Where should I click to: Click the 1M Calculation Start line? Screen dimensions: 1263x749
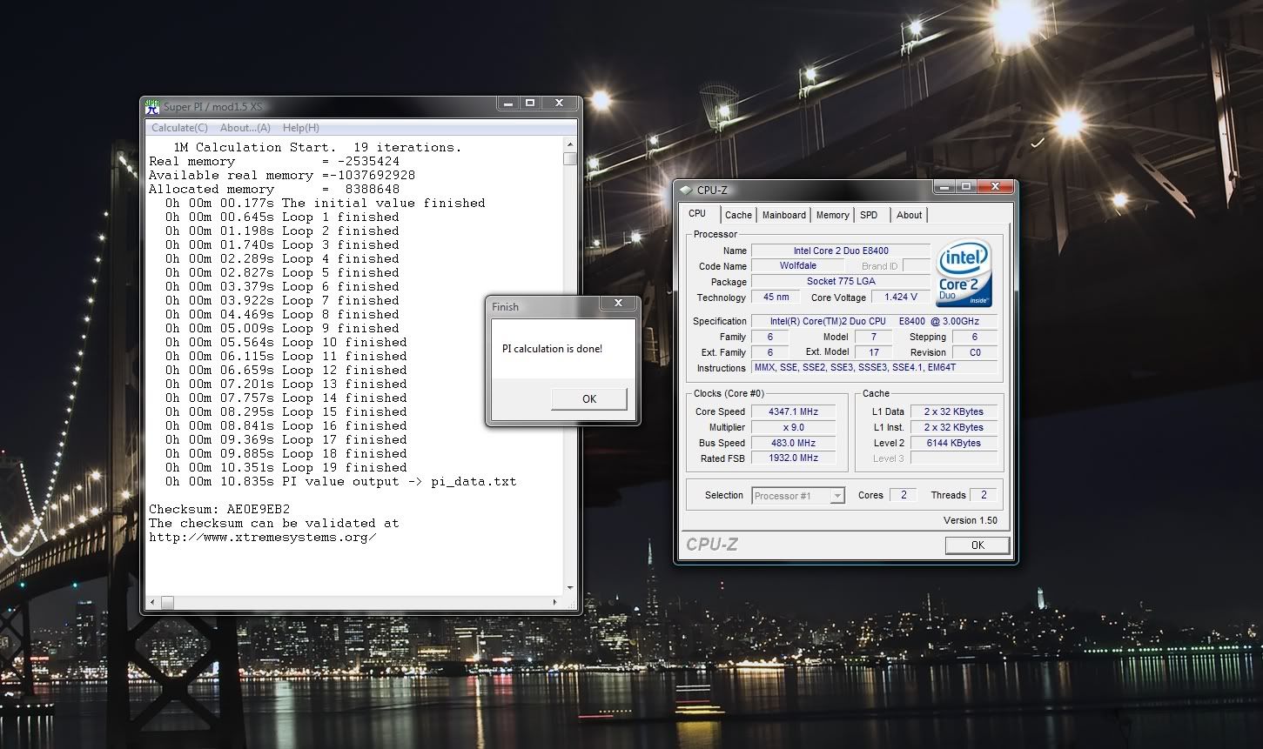[318, 147]
